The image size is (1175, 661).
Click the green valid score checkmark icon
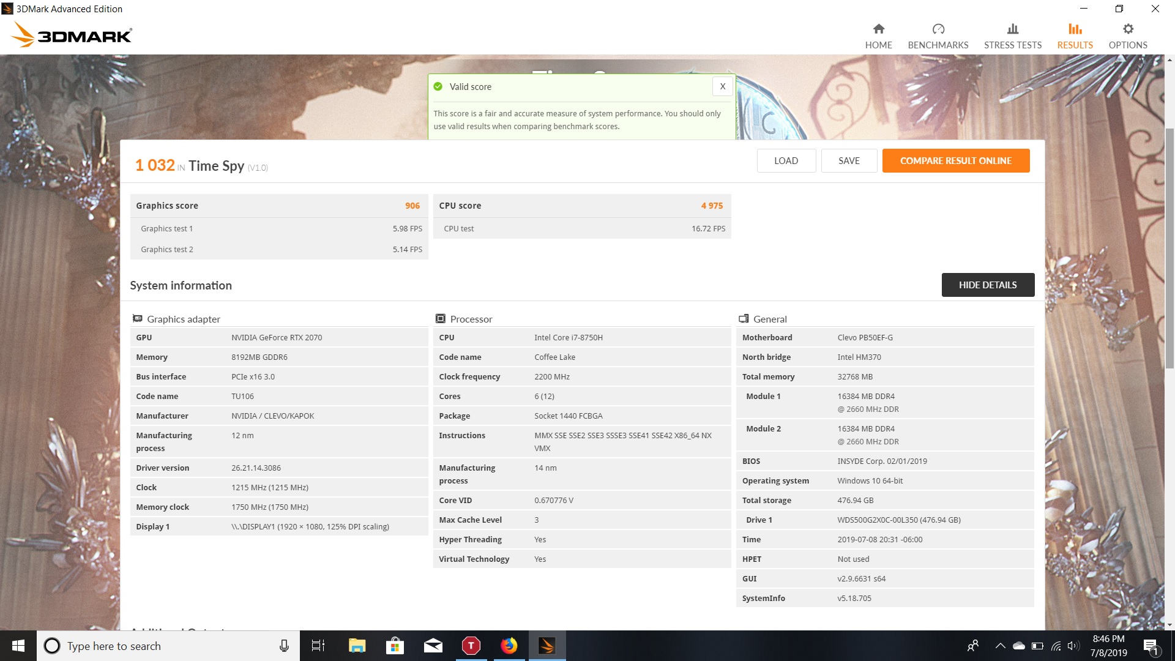click(x=438, y=86)
